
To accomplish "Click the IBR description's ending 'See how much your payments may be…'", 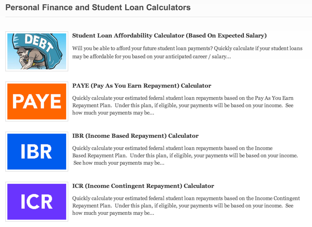I will click(119, 163).
